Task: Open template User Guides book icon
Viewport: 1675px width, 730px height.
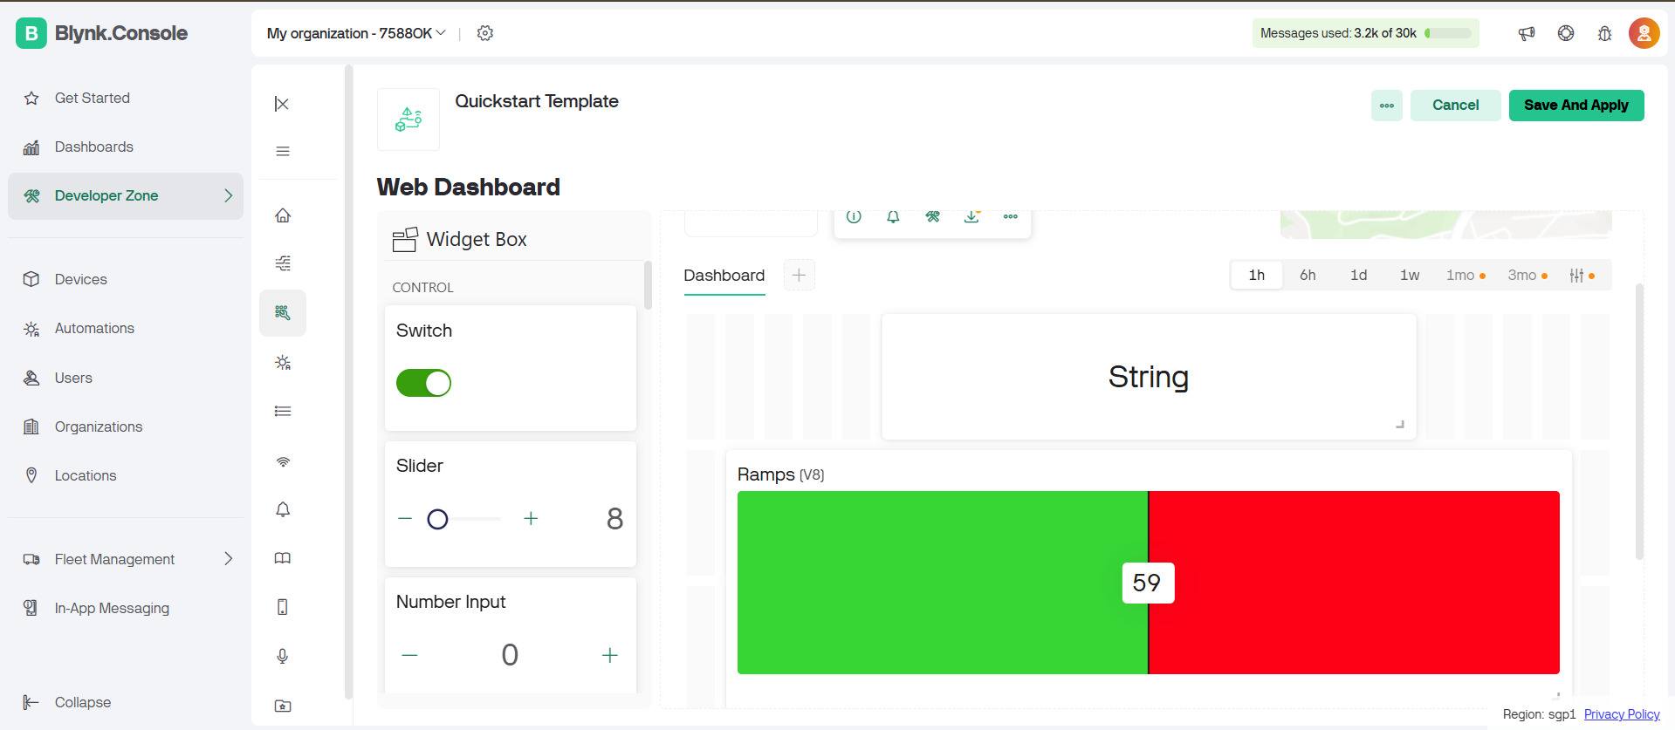Action: 283,558
